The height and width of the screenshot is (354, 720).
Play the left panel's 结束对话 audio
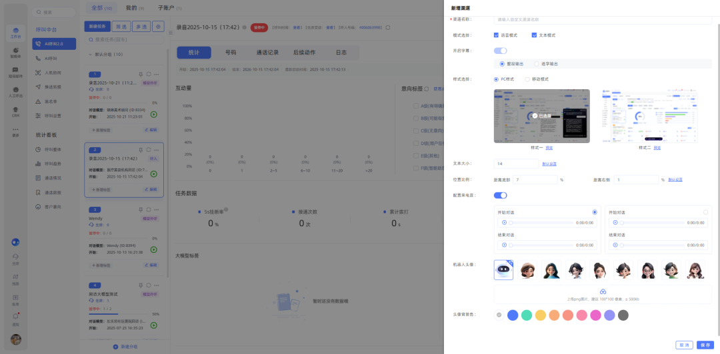tap(504, 245)
